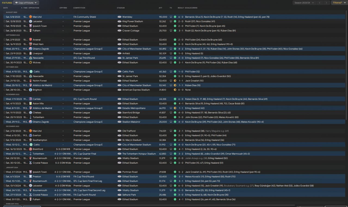Click the Brighton club badge
Image resolution: width=348 pixels, height=207 pixels.
(x=31, y=90)
